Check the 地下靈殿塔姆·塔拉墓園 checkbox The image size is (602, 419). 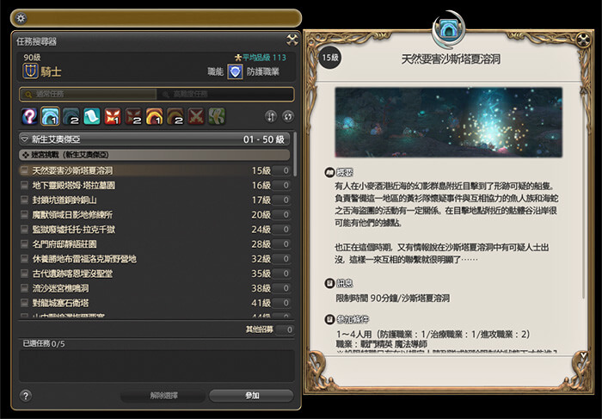pos(24,185)
